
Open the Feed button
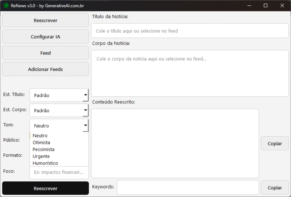point(45,53)
